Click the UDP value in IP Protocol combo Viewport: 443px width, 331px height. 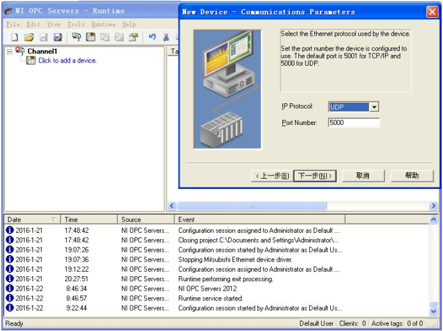tap(349, 107)
